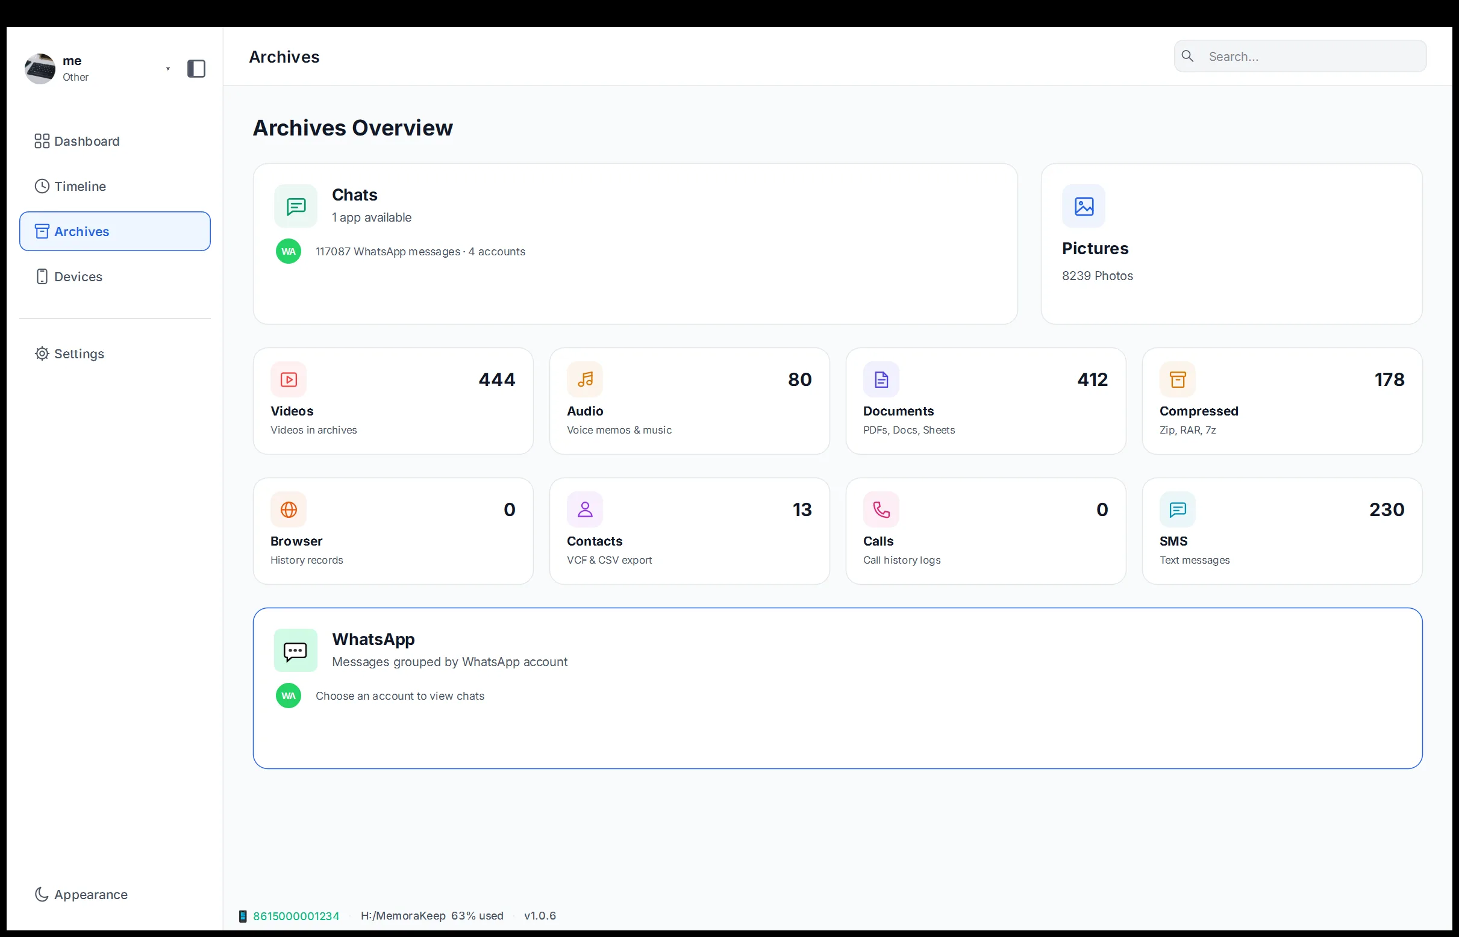Open the Contacts person icon

coord(585,509)
